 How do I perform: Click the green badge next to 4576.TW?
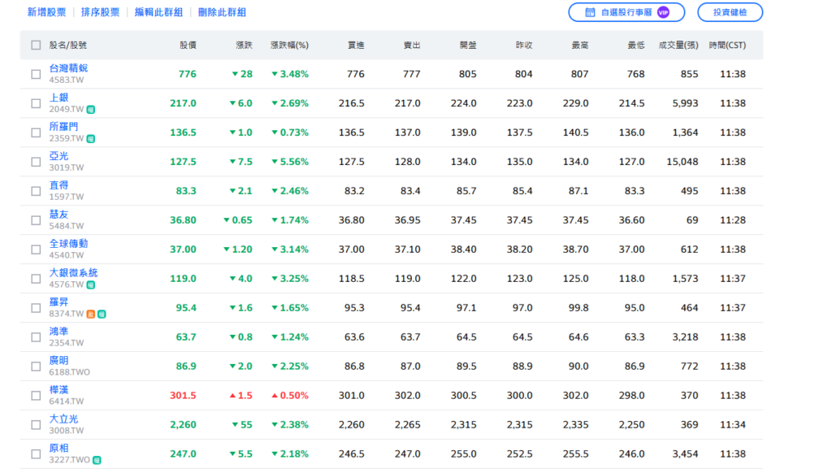(x=91, y=285)
